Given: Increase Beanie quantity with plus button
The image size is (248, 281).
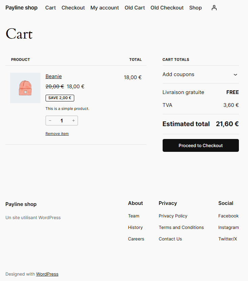Looking at the screenshot, I should tap(73, 121).
